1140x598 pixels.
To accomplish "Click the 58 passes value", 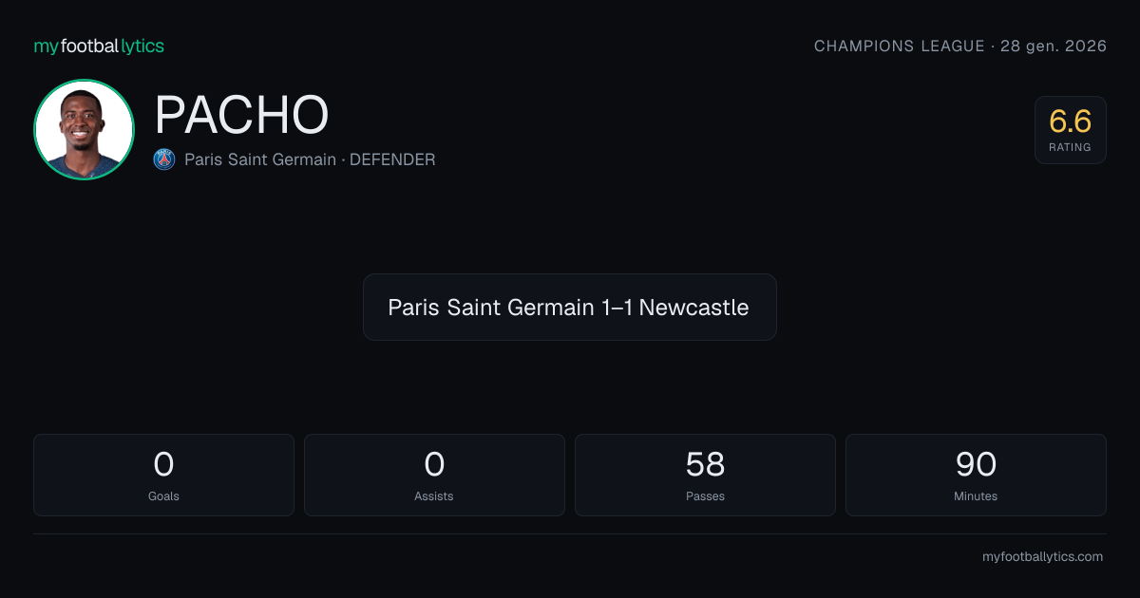I will [x=705, y=464].
